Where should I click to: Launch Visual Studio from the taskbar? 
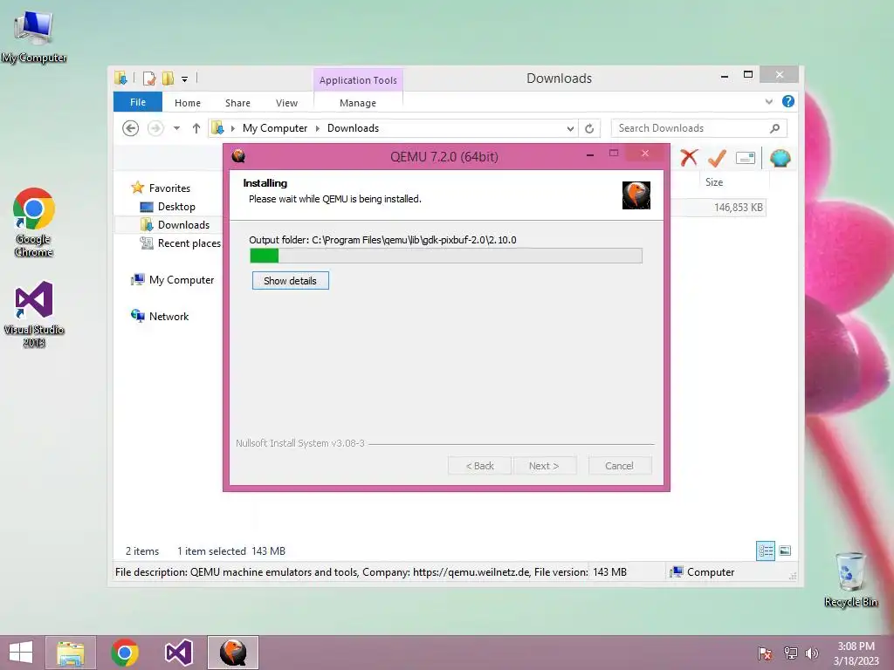(x=179, y=653)
